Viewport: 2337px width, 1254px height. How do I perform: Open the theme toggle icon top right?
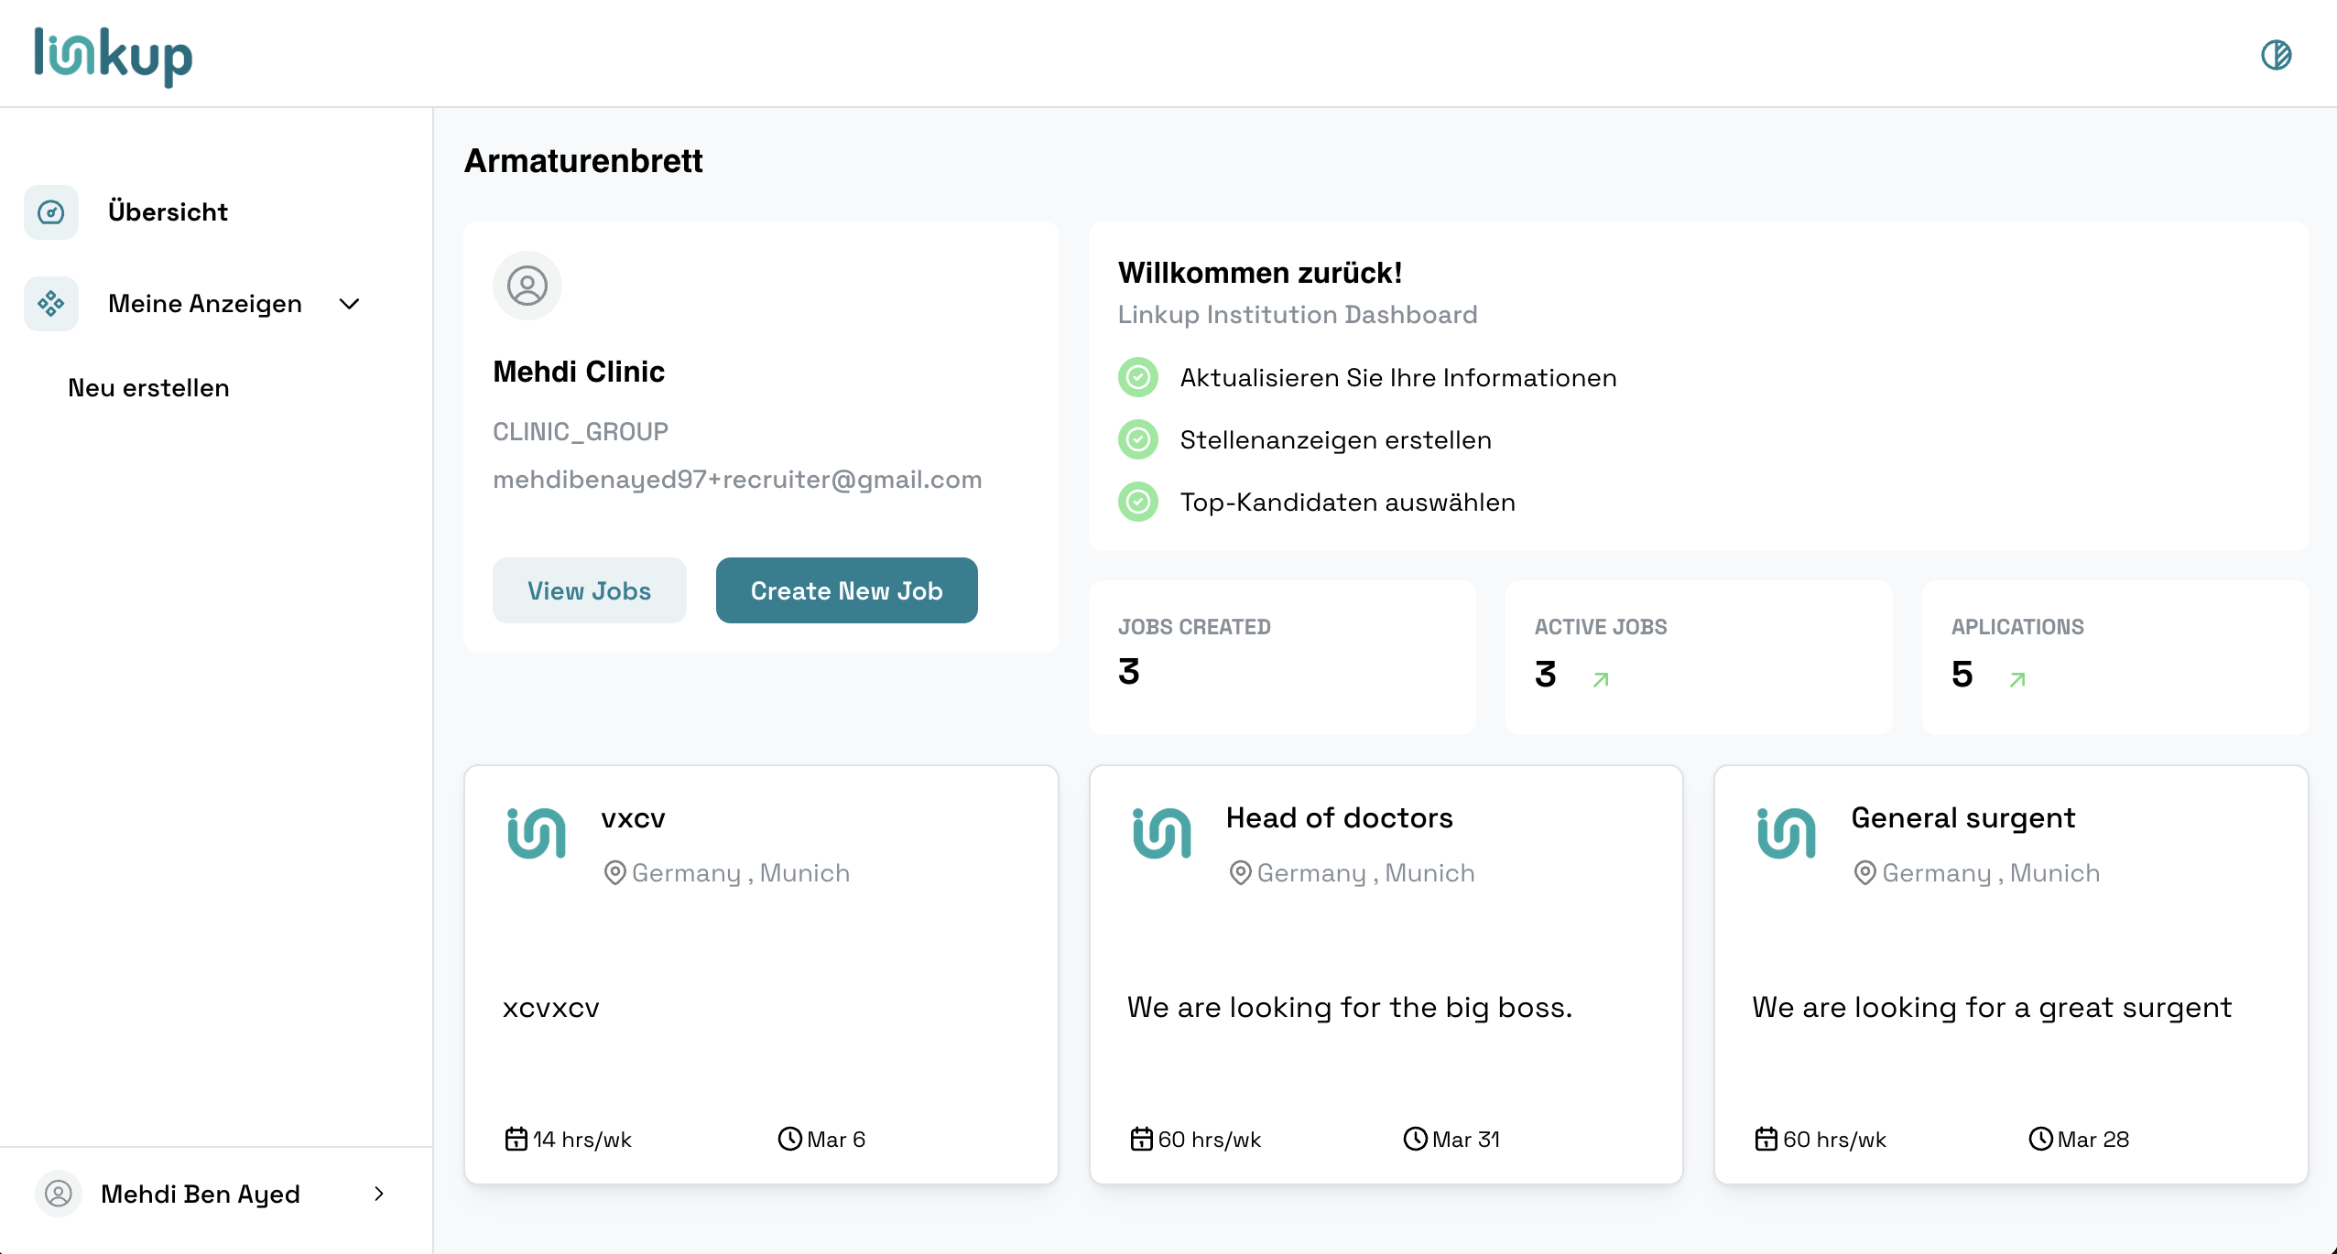coord(2277,55)
